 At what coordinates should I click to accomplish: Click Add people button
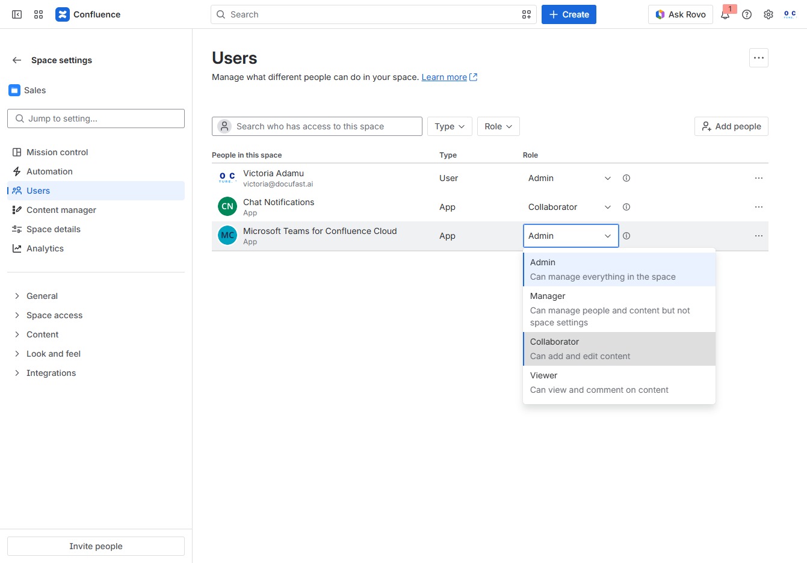(731, 126)
